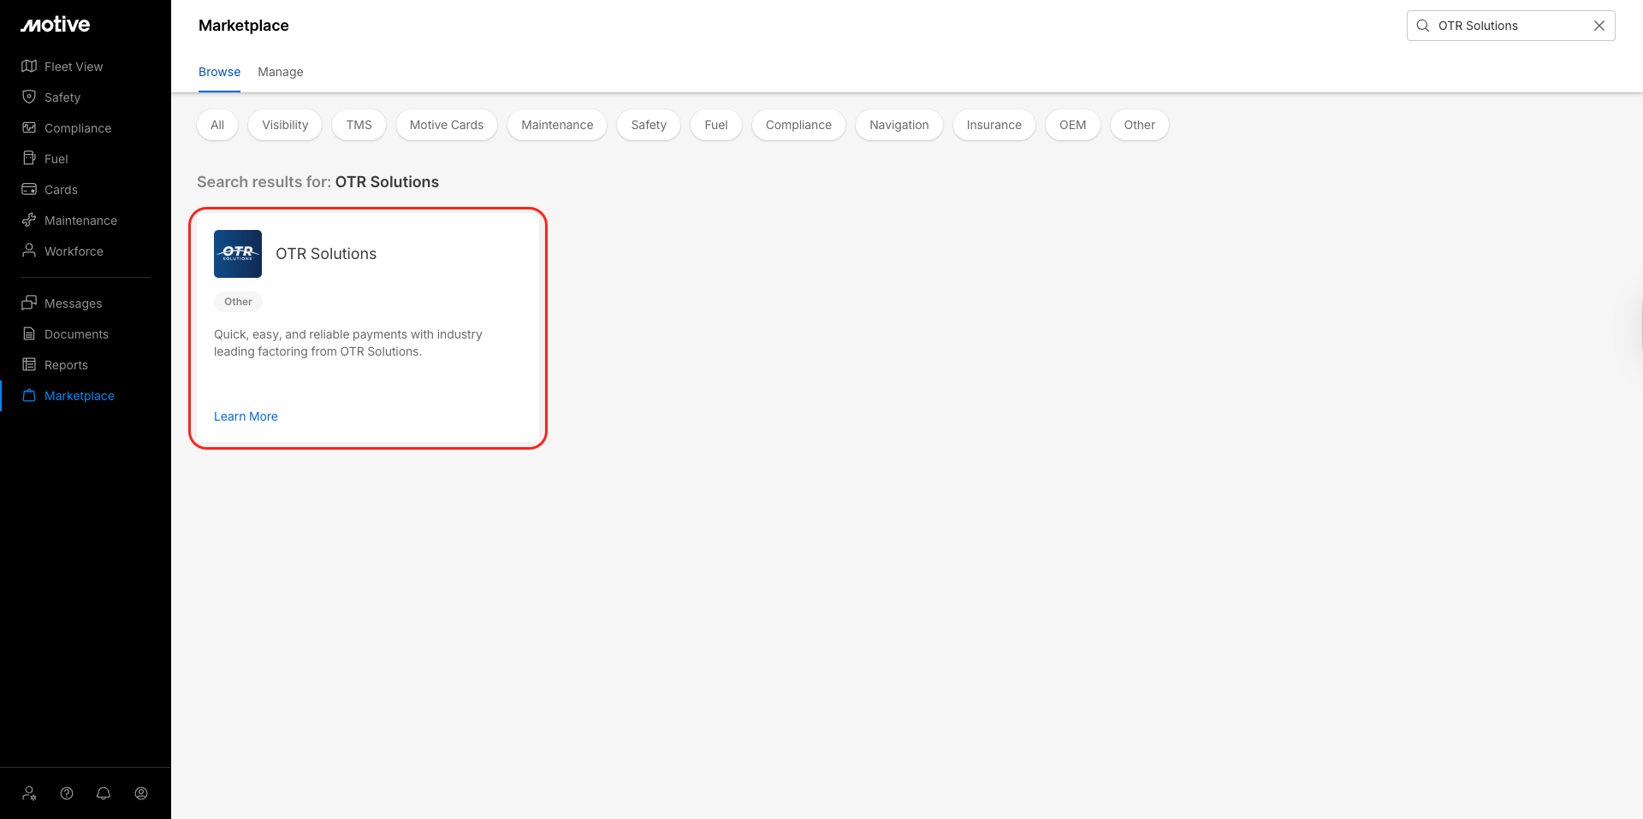Filter by Visibility category

click(x=285, y=125)
